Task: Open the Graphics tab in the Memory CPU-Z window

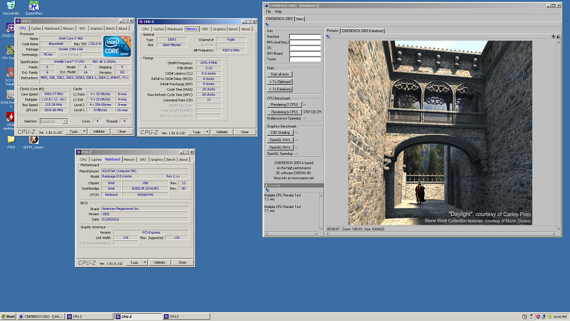Action: pyautogui.click(x=219, y=29)
